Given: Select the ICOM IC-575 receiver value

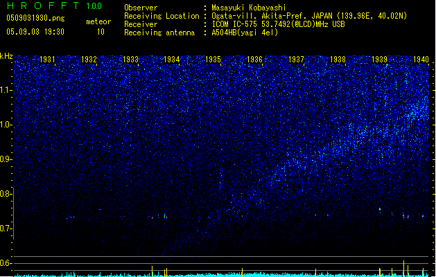Looking at the screenshot, I should point(279,24).
